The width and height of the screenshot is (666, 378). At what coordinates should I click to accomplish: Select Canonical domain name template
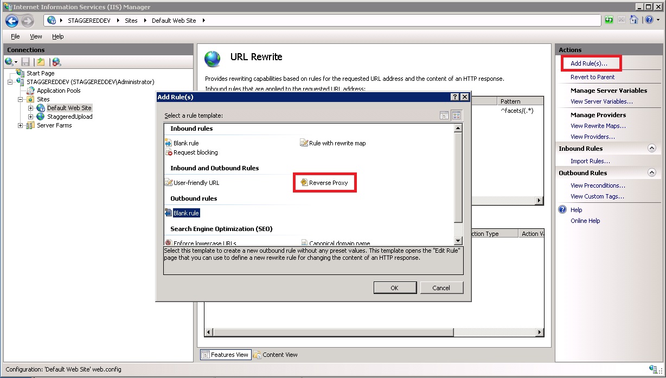pos(336,242)
